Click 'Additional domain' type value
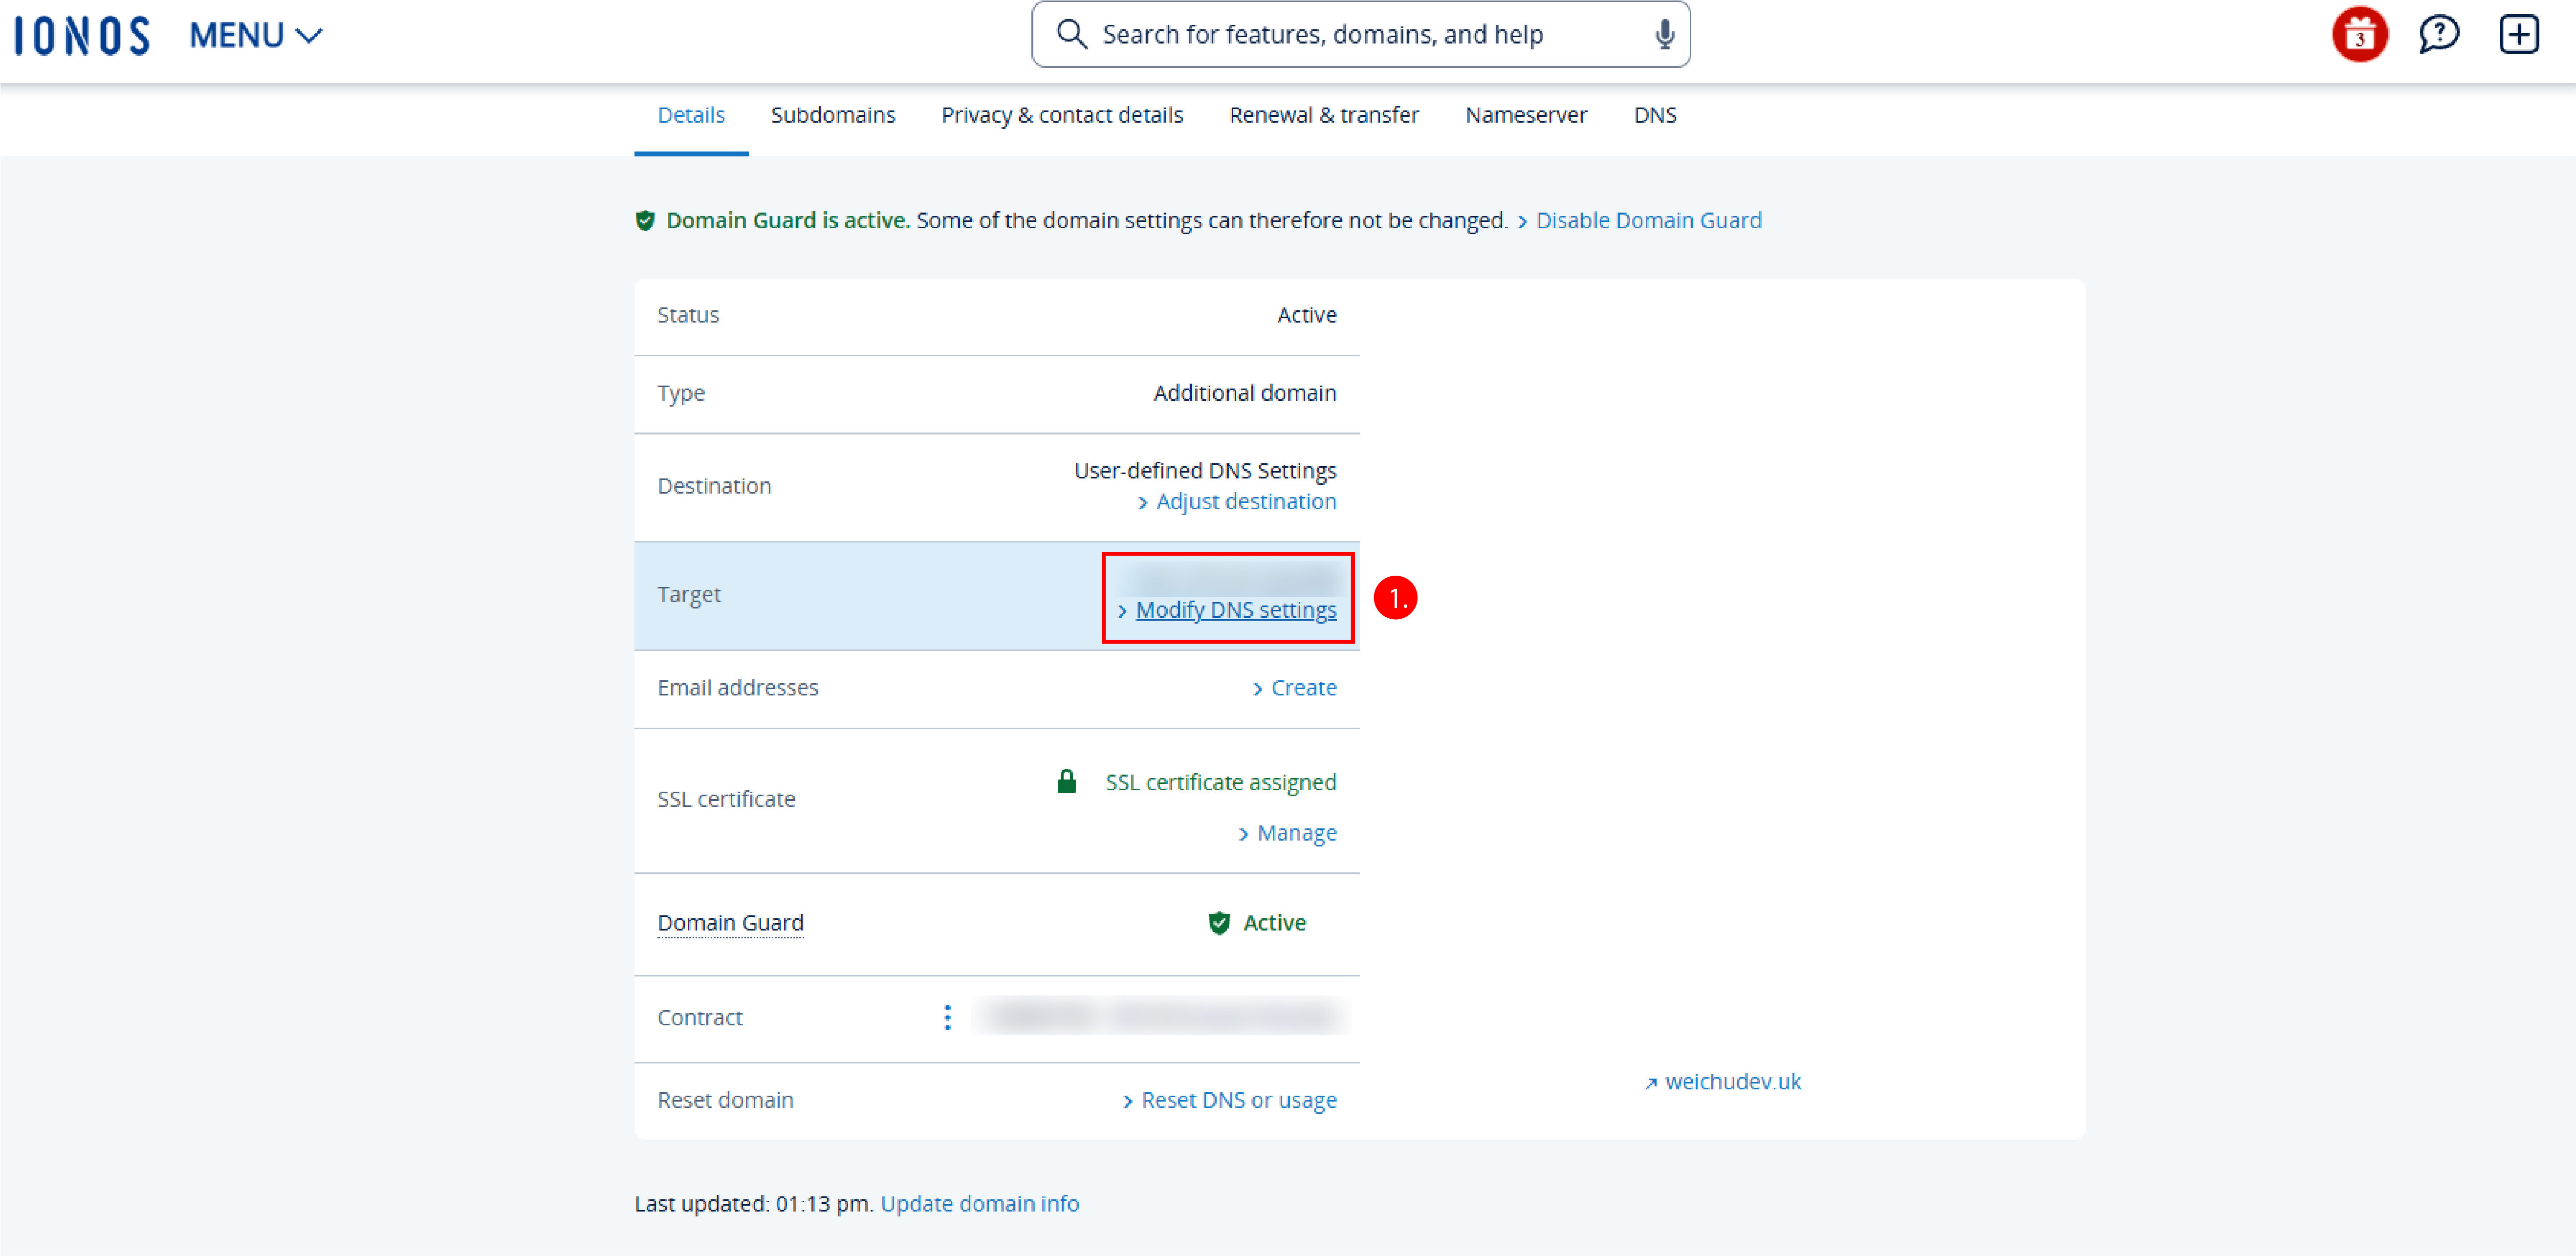 click(1244, 392)
